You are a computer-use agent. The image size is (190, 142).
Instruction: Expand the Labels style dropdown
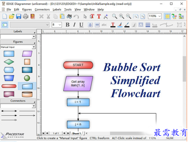pos(34,37)
